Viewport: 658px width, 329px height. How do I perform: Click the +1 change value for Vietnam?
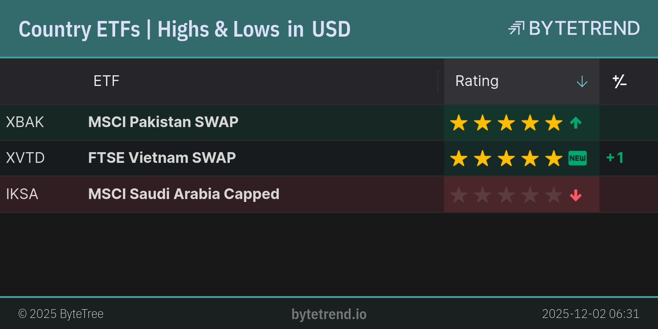point(615,158)
